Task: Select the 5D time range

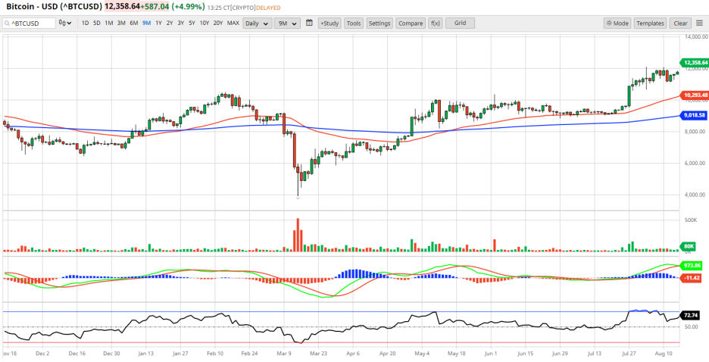Action: (x=97, y=23)
